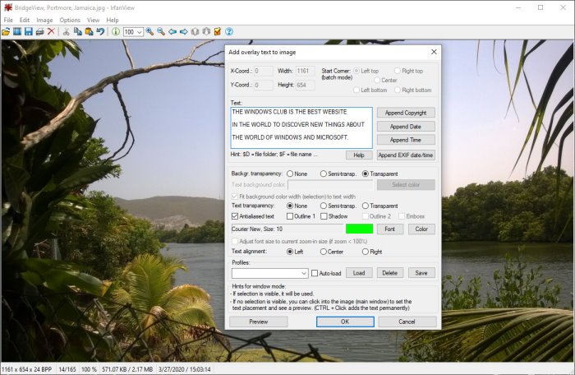The height and width of the screenshot is (375, 575).
Task: Select Semi-transp. background transparency option
Action: coord(324,174)
